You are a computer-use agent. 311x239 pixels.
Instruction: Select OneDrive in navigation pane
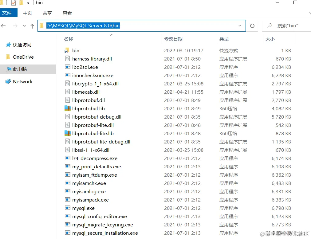(23, 57)
